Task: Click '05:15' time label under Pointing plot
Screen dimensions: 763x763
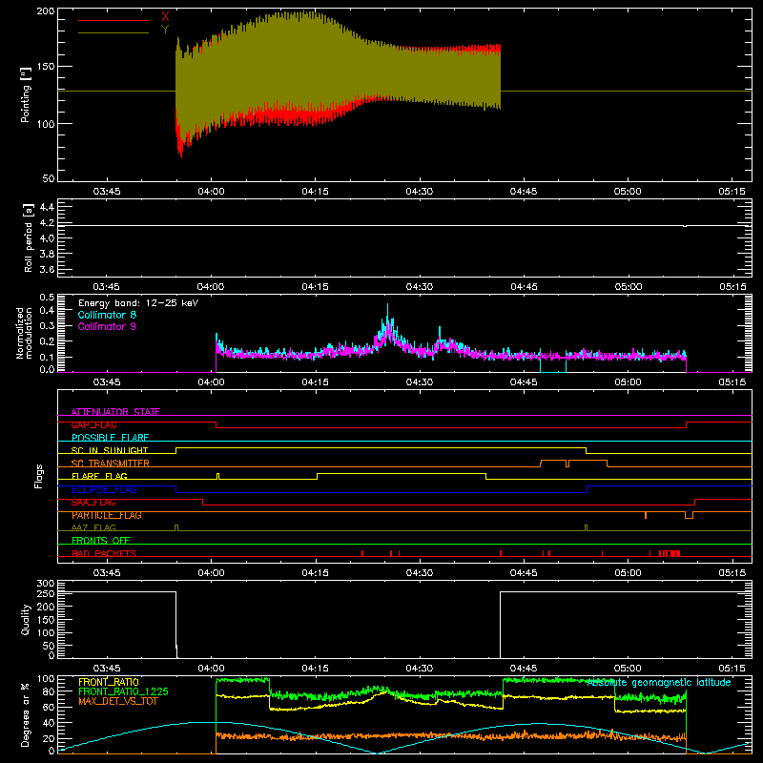Action: pyautogui.click(x=732, y=192)
